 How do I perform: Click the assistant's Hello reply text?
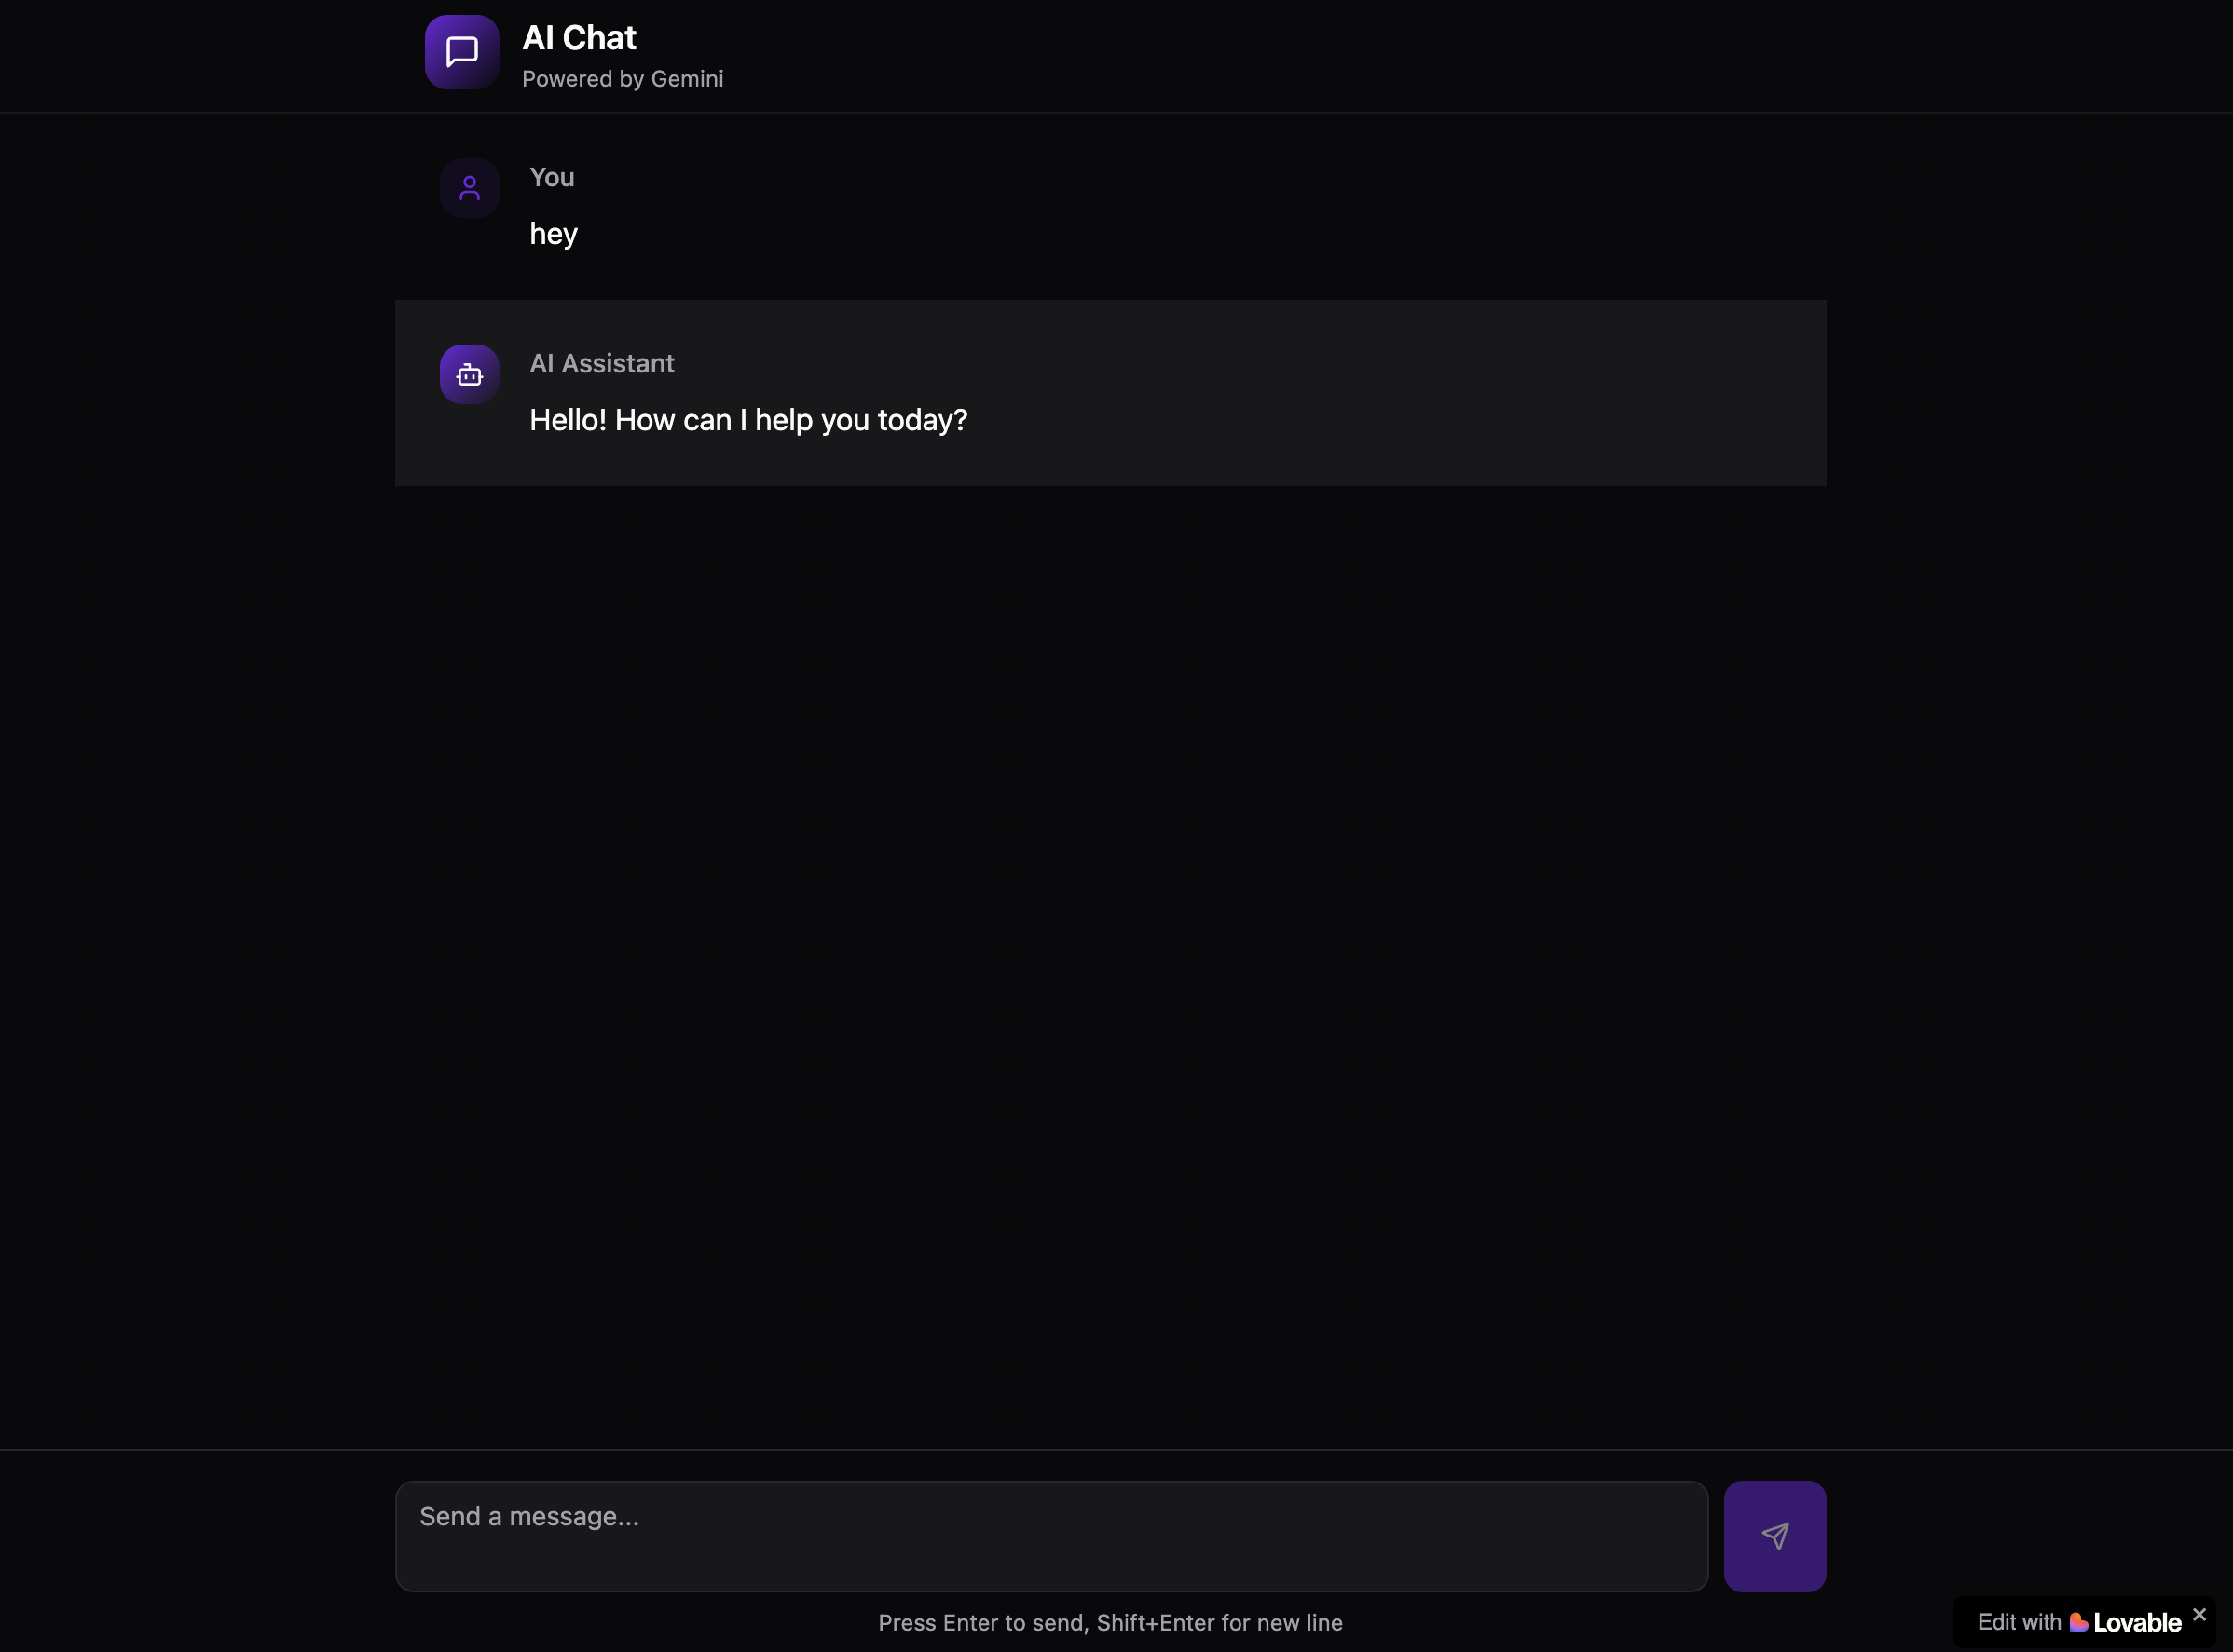[747, 420]
